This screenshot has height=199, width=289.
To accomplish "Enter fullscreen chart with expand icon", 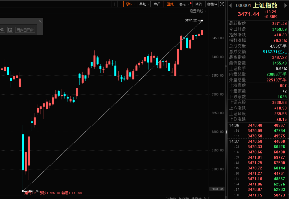I will pyautogui.click(x=222, y=4).
